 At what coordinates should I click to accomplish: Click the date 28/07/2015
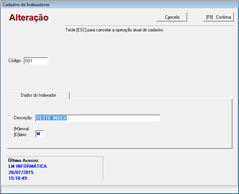click(21, 172)
